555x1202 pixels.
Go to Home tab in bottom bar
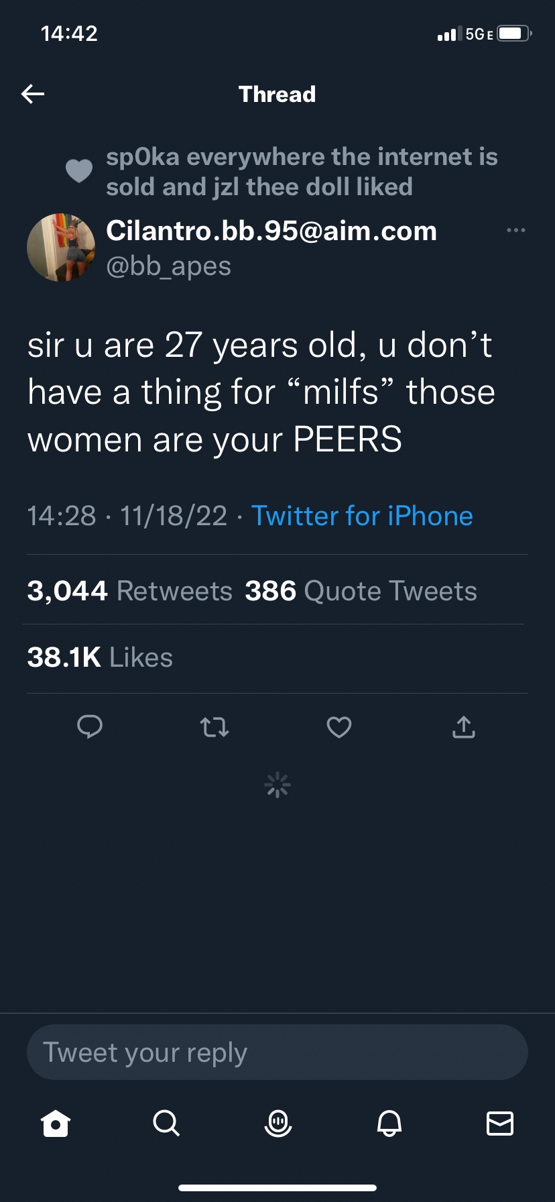(56, 1122)
